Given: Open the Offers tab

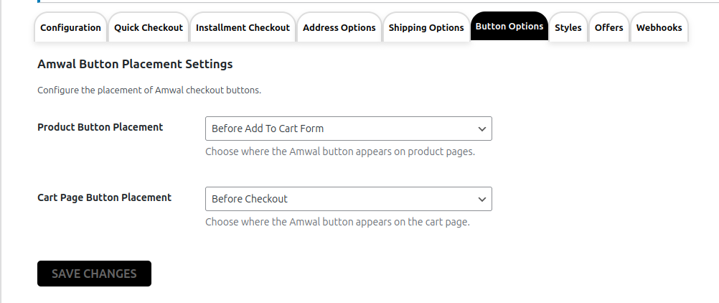Looking at the screenshot, I should 608,28.
